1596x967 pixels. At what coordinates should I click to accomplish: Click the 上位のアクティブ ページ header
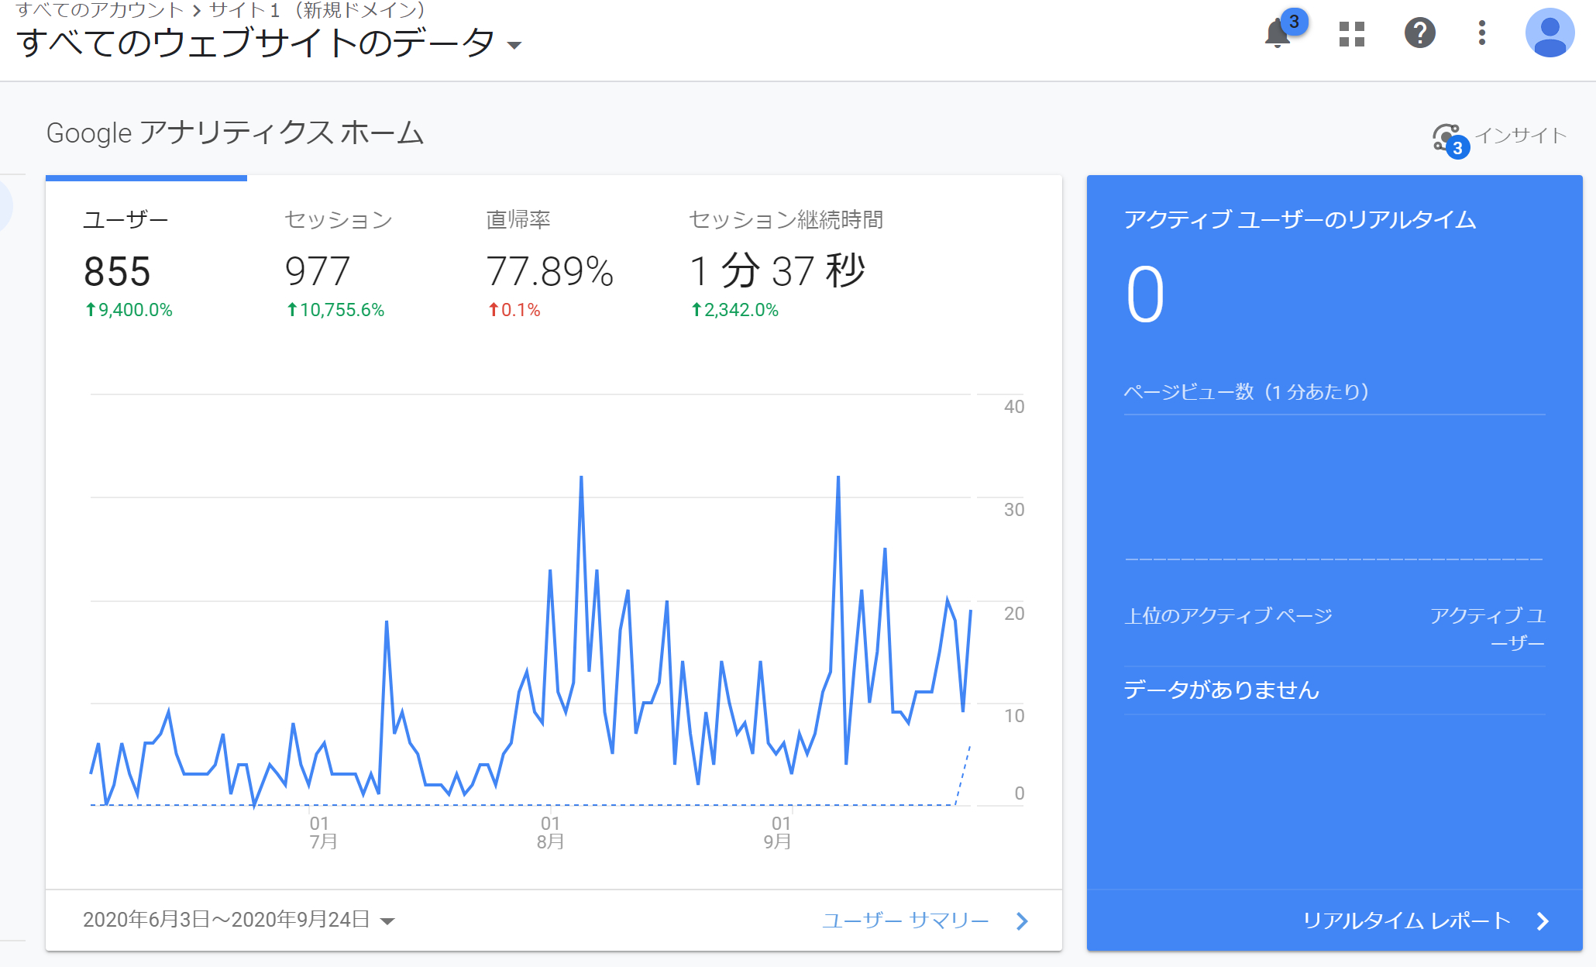tap(1229, 616)
